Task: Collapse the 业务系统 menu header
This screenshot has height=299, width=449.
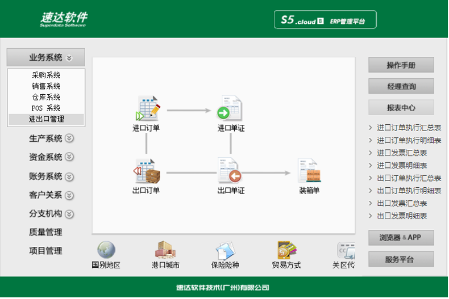Action: [46, 57]
